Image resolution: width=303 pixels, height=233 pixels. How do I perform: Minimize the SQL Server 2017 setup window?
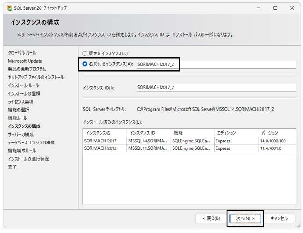(x=259, y=8)
